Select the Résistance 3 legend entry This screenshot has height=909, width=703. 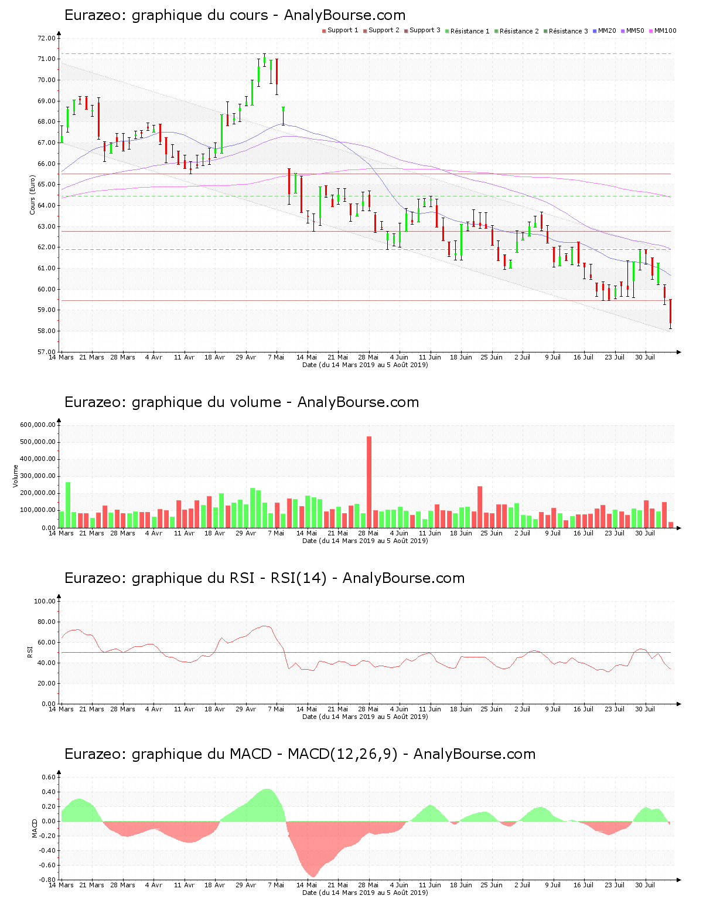[x=566, y=31]
